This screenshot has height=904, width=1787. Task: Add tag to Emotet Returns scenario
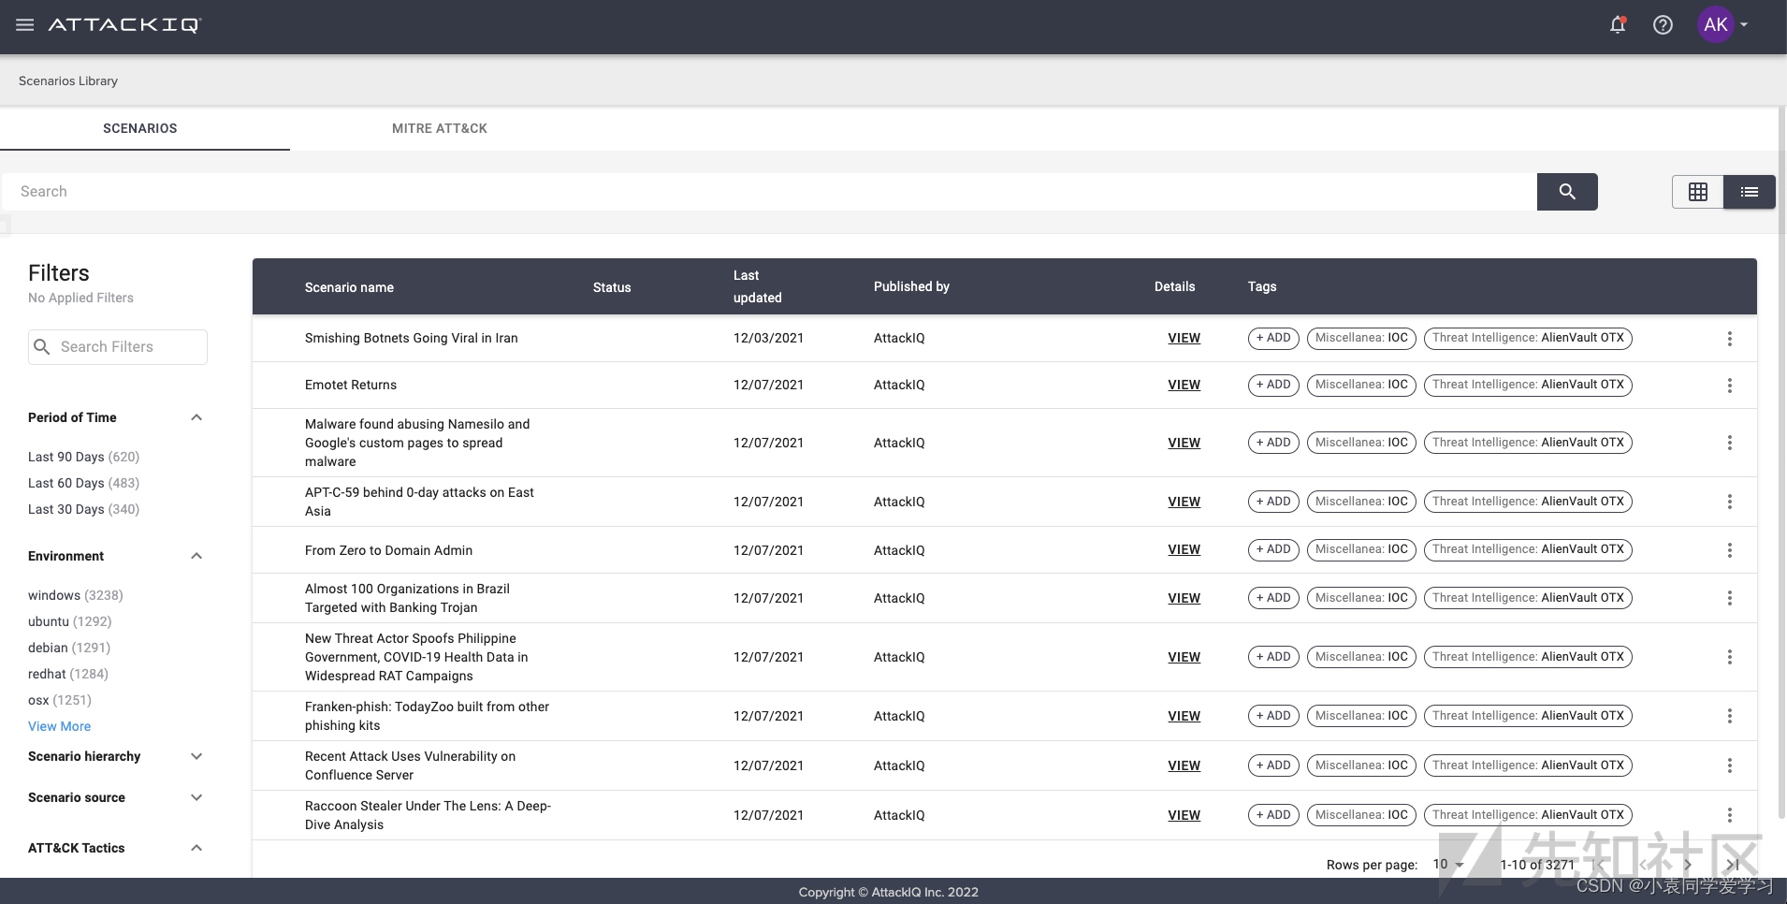[x=1273, y=385]
